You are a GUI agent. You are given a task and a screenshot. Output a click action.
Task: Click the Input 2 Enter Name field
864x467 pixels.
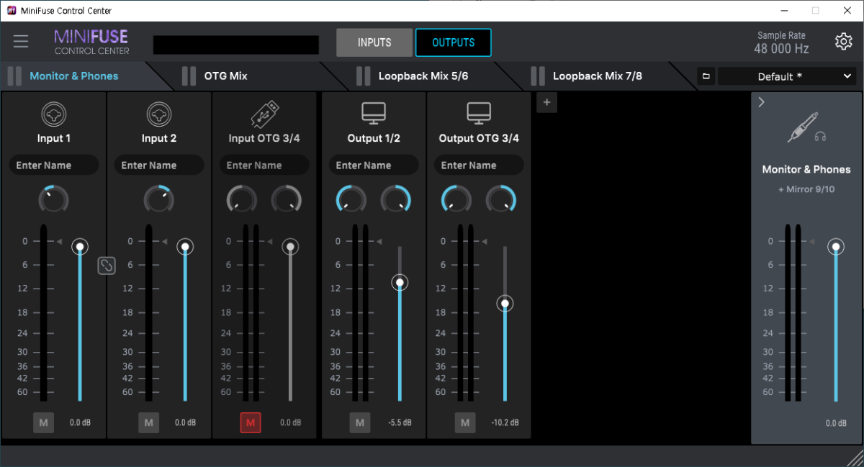click(159, 165)
